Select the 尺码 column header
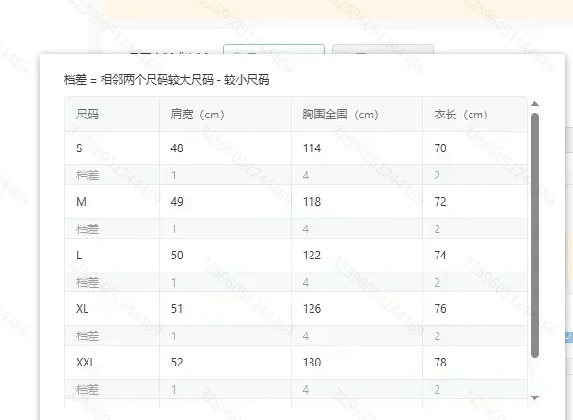Image resolution: width=573 pixels, height=420 pixels. [88, 115]
